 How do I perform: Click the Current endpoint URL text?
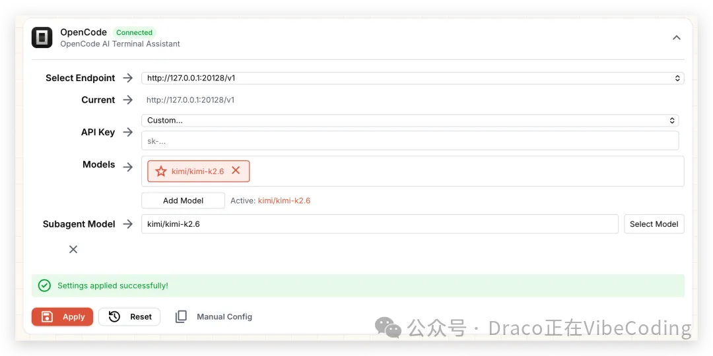[x=190, y=100]
